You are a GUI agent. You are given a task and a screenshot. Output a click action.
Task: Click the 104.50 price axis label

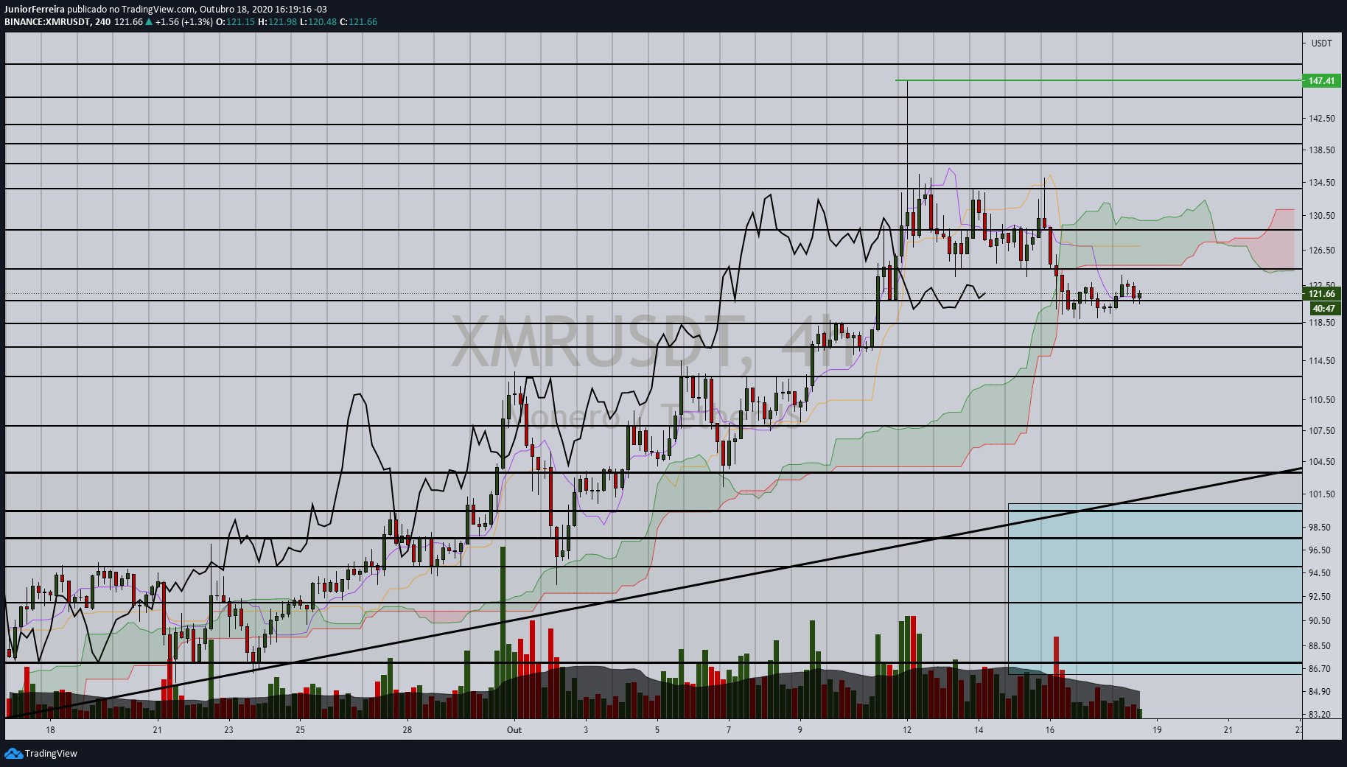point(1321,462)
